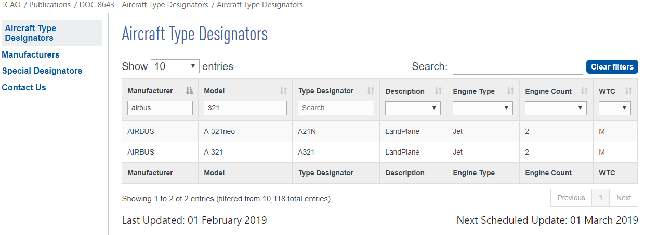Sort by Engine Type arrows icon
The image size is (645, 235).
point(510,91)
